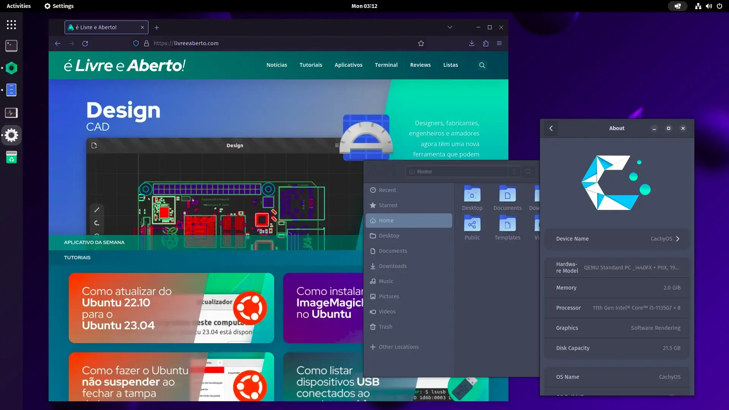Click the clock Mon 03:12

click(364, 6)
